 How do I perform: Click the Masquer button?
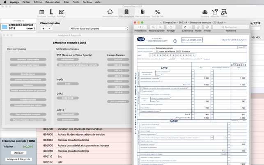[18, 153]
